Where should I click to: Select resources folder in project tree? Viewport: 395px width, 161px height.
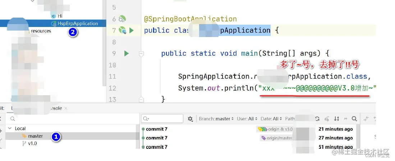(41, 31)
